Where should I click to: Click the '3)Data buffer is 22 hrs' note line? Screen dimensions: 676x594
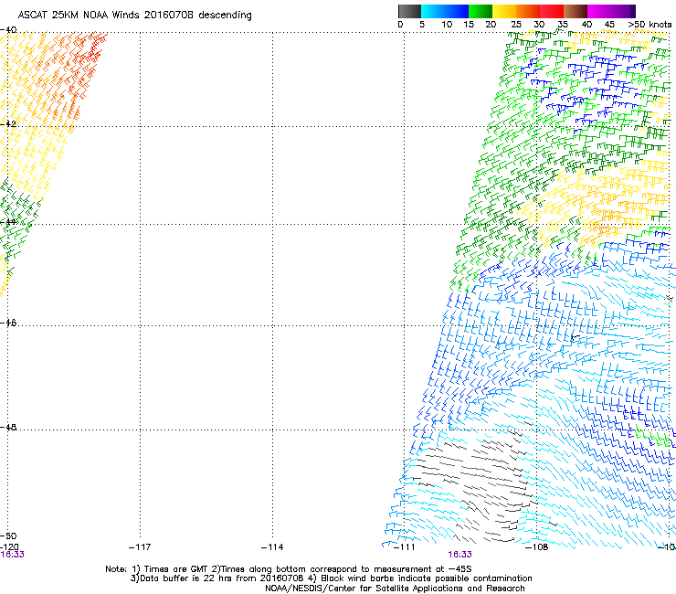pos(331,578)
